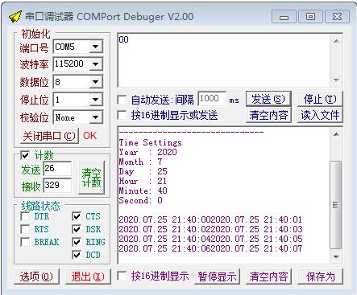Enable the DTR checkbox
This screenshot has height=295, width=357.
tap(25, 216)
